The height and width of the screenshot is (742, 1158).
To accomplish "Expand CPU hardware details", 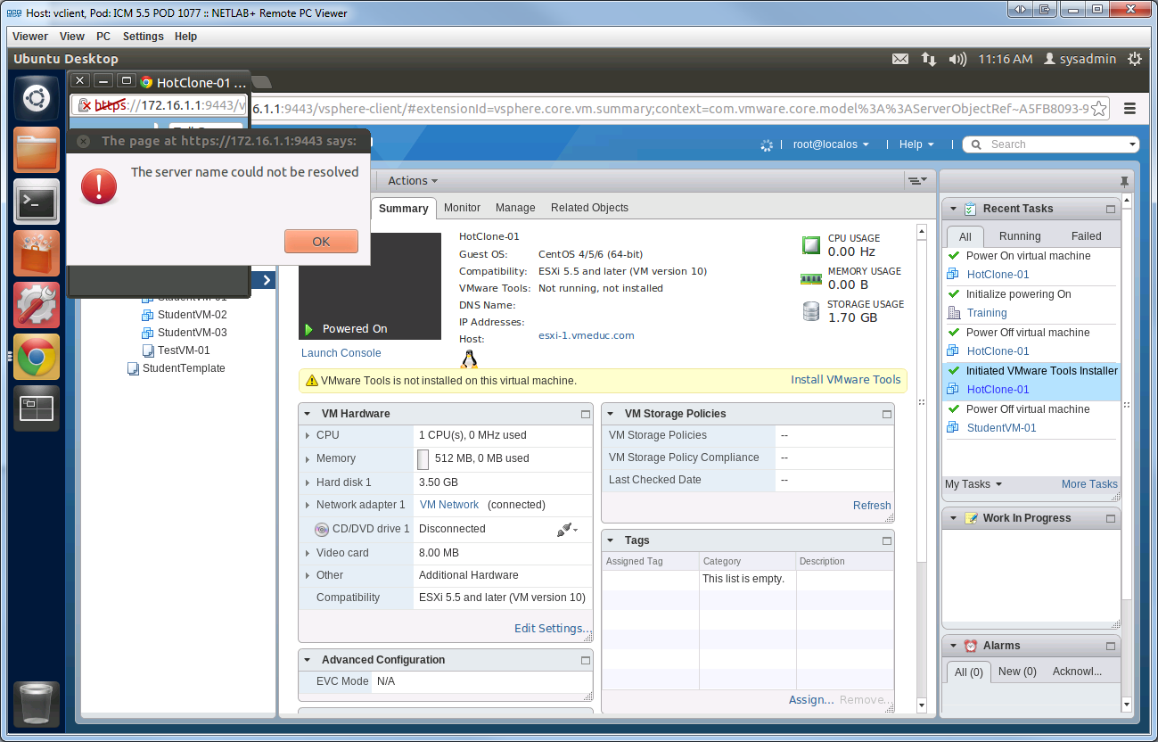I will (x=308, y=435).
